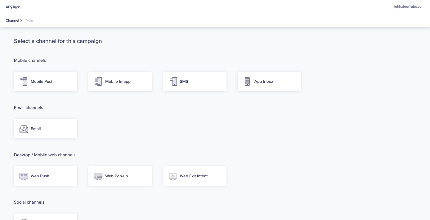Click the Mobile In-app icon

98,81
